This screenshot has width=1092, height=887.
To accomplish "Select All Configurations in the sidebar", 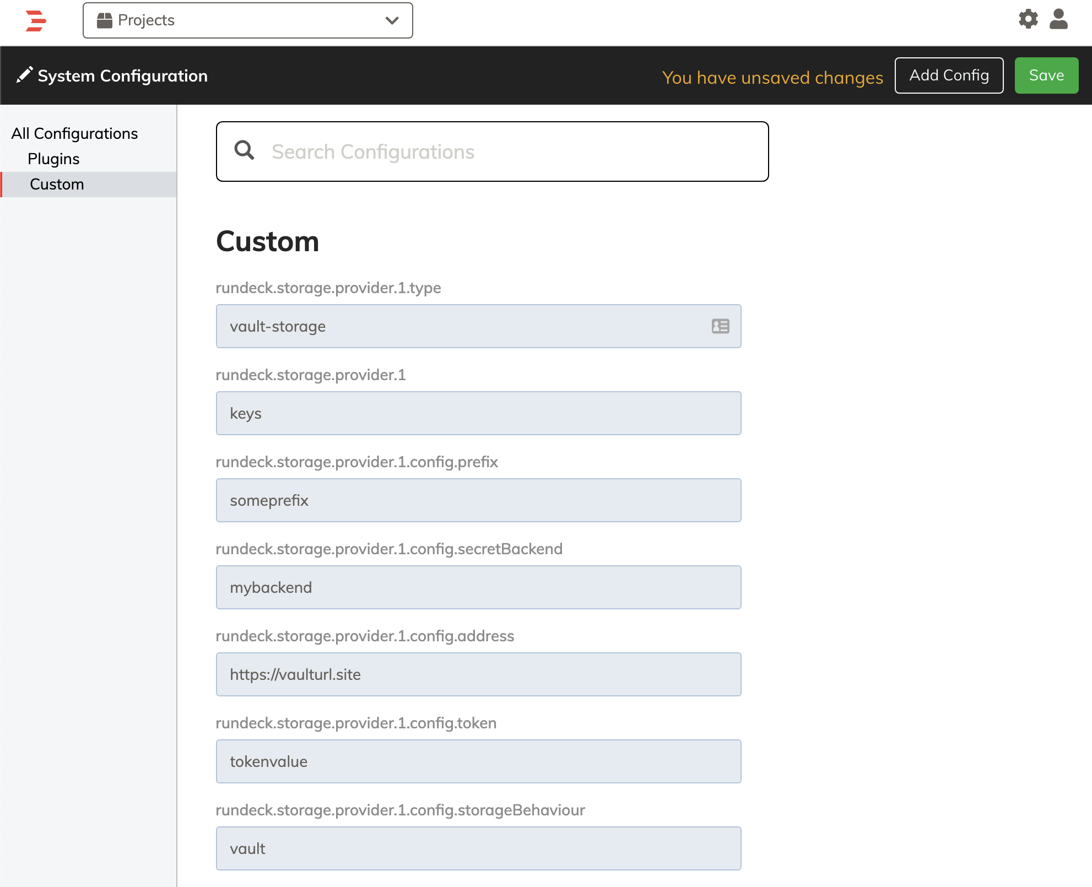I will click(75, 133).
